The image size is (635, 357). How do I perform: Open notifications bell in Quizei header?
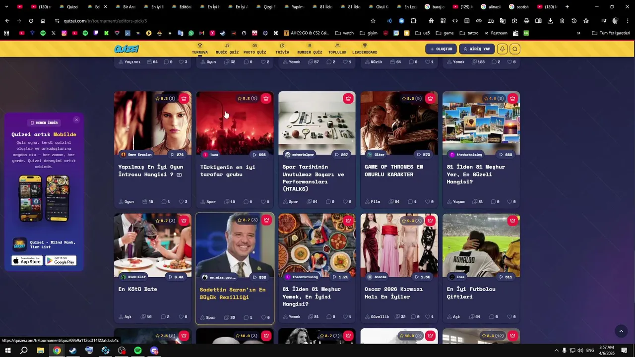click(502, 49)
